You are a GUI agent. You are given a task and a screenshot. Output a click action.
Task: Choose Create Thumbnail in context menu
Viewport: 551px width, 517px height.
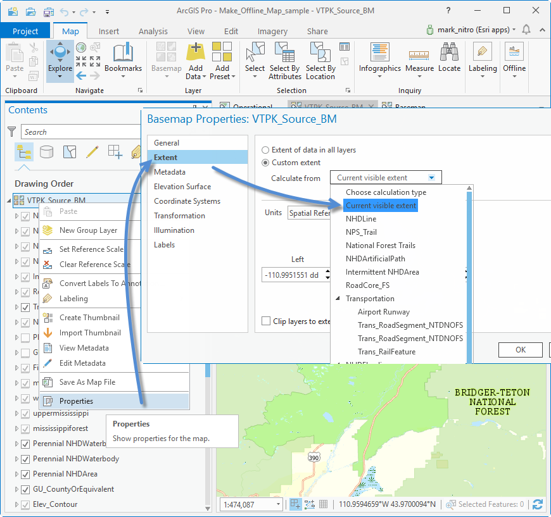coord(89,317)
